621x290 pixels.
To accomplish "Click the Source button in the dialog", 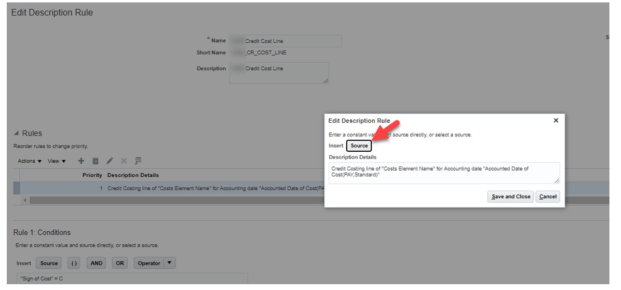I will pos(359,146).
